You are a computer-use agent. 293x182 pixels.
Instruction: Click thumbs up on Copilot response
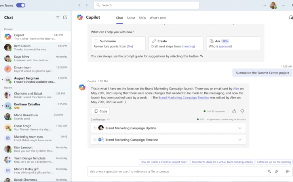pos(234,111)
